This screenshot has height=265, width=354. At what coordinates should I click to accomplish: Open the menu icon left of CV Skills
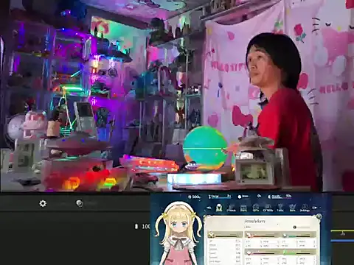pyautogui.click(x=256, y=208)
